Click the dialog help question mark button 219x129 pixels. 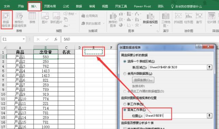(x=199, y=46)
